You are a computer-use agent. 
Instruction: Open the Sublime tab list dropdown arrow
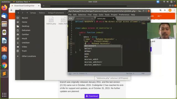pyautogui.click(x=148, y=18)
